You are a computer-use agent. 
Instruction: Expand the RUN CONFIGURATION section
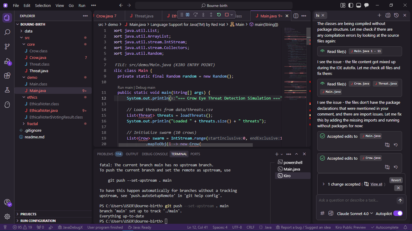point(53,221)
